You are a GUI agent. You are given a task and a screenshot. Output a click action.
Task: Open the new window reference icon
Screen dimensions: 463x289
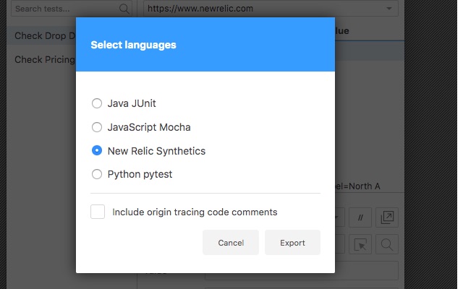click(387, 217)
